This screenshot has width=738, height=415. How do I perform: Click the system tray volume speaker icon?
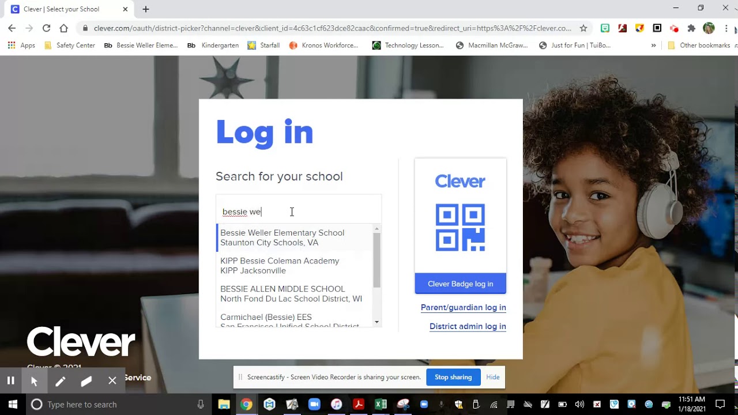click(579, 404)
